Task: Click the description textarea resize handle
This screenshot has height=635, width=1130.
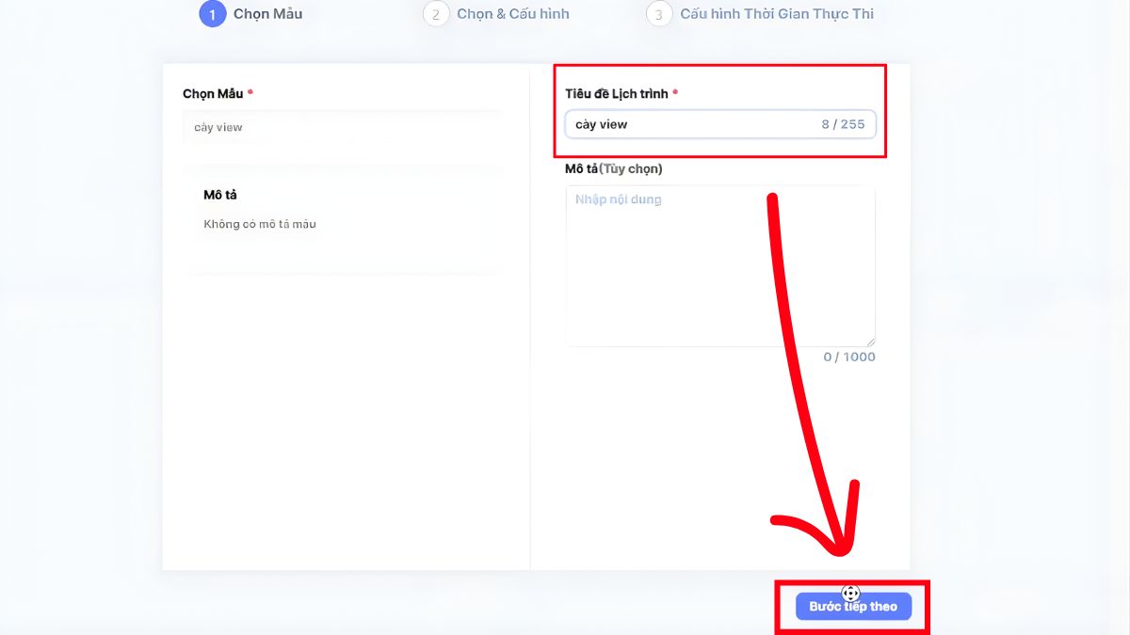Action: pyautogui.click(x=870, y=341)
